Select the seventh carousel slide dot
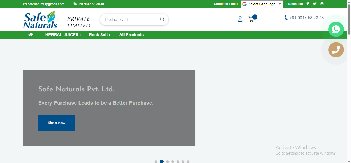351x163 pixels. point(188,162)
